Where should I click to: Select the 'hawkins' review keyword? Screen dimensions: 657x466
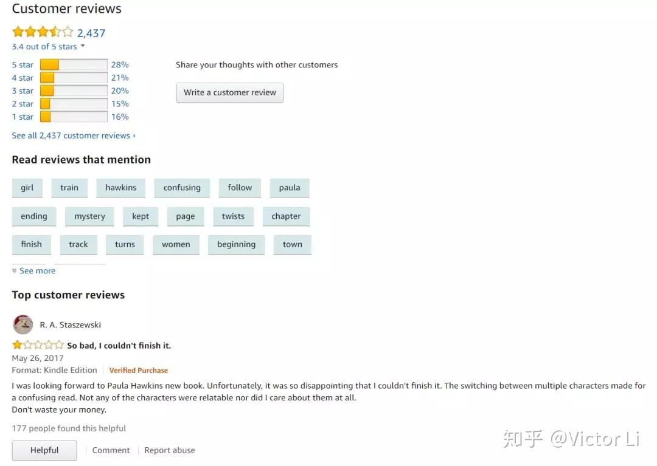(120, 188)
